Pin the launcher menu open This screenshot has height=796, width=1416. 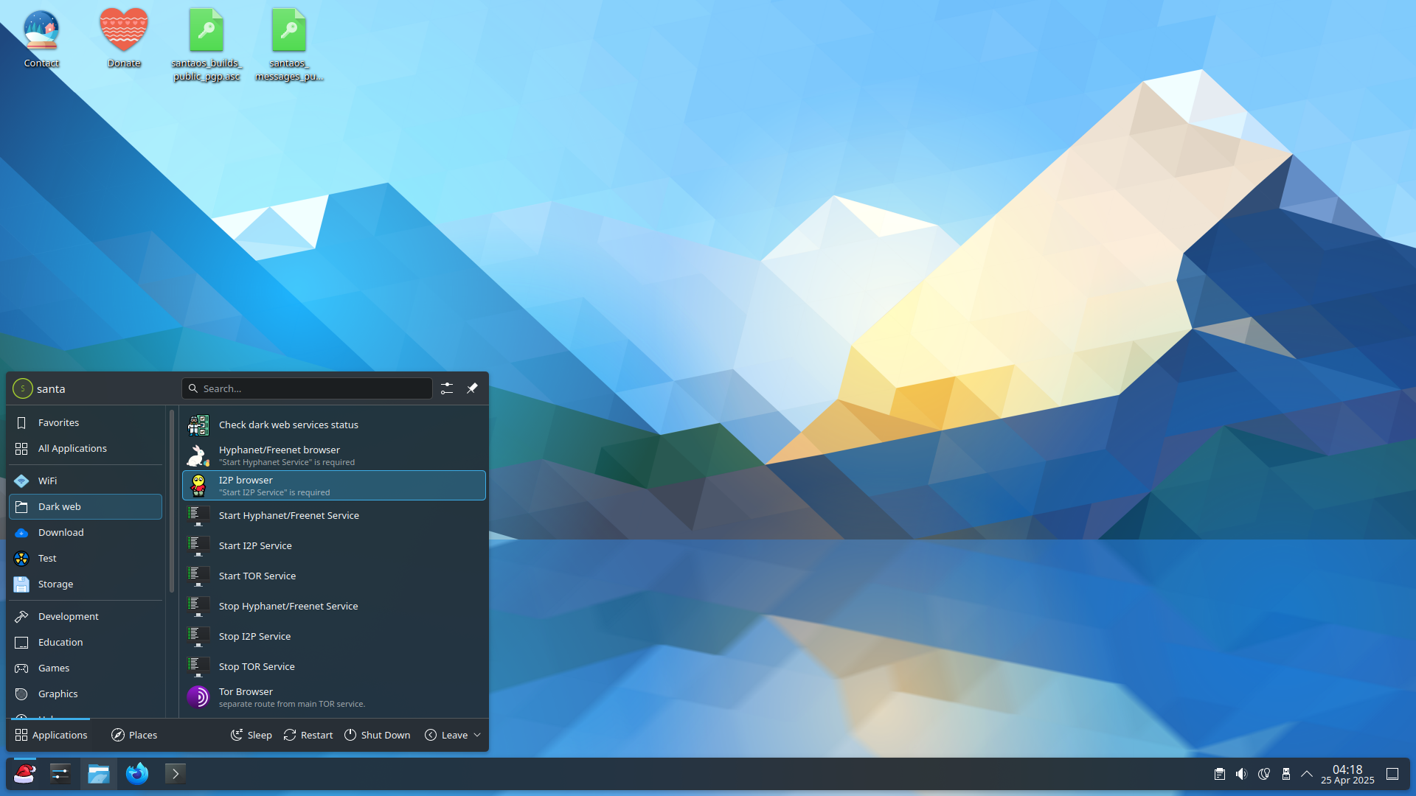(x=472, y=388)
